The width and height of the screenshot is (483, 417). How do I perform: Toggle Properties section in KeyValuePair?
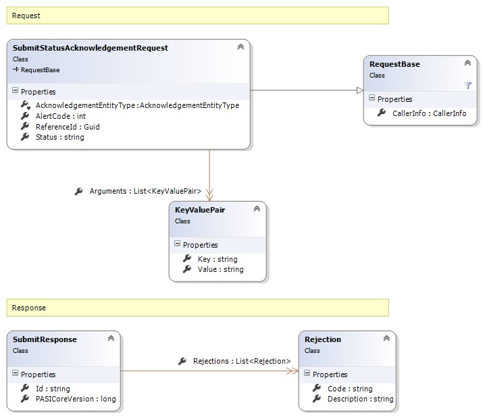point(177,245)
